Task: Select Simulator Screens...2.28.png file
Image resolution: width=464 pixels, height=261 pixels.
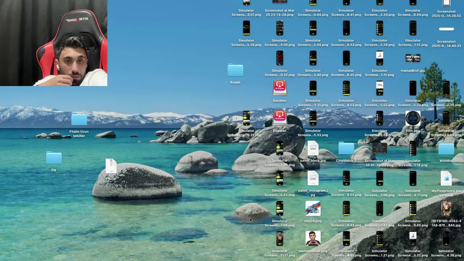Action: [380, 28]
